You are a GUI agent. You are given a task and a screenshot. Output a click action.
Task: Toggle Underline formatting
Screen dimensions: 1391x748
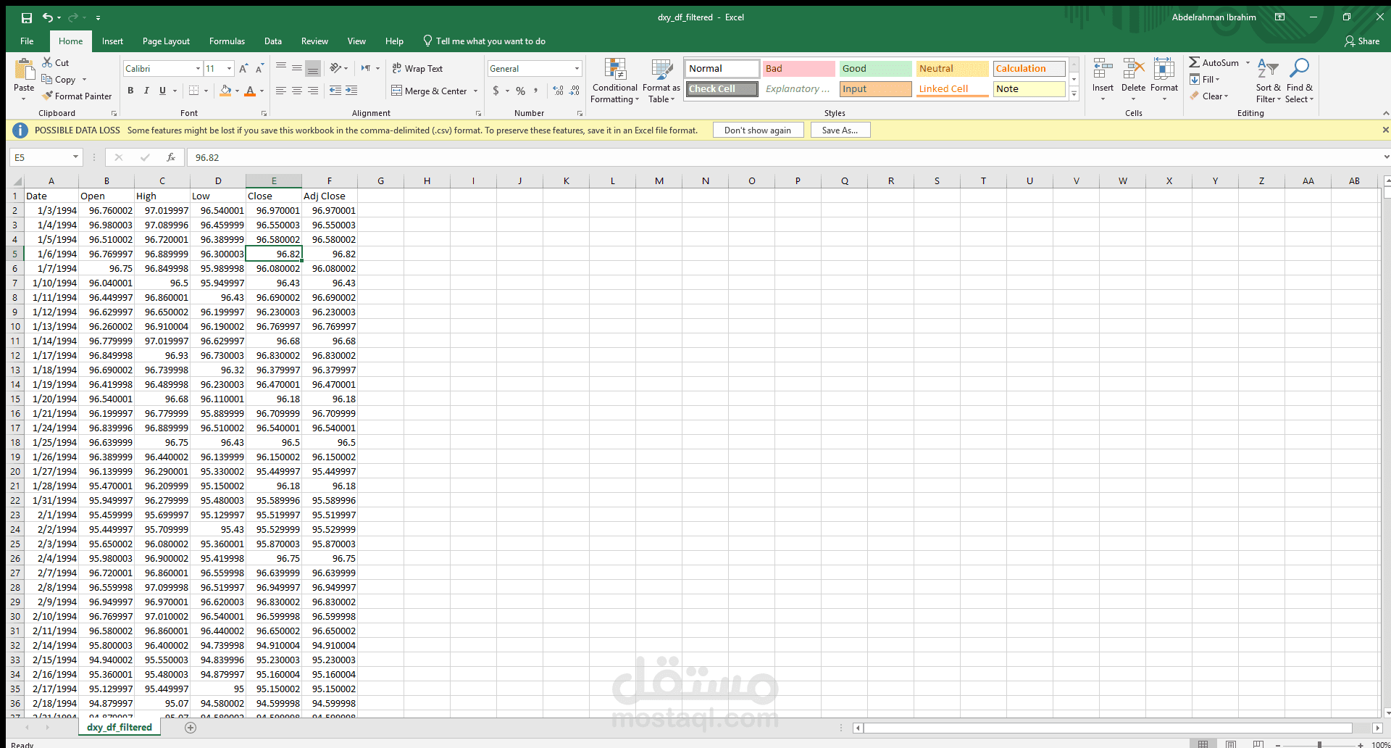click(162, 91)
